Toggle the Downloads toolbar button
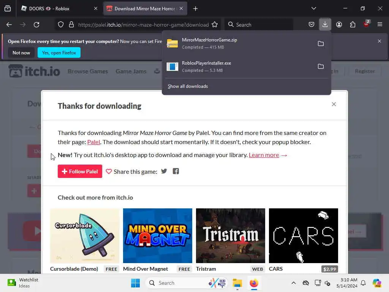This screenshot has height=292, width=389. [325, 25]
